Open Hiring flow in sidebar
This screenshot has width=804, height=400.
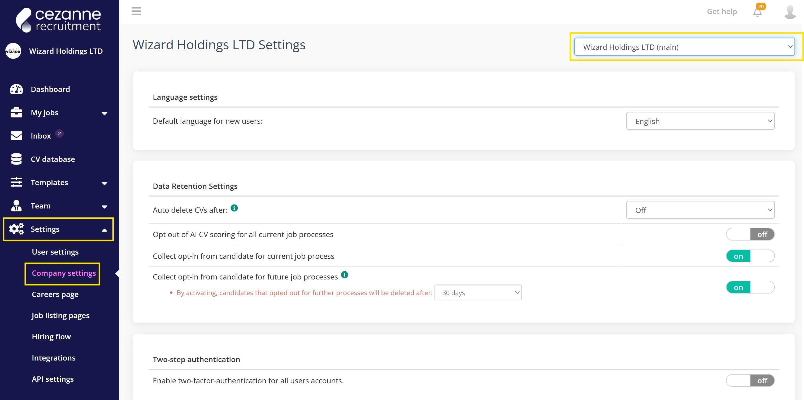point(51,337)
